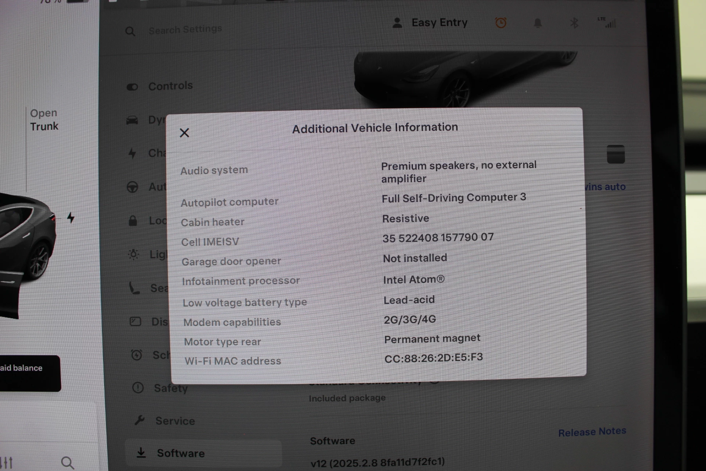This screenshot has height=471, width=706.
Task: Tap the Charging lightning bolt icon
Action: pyautogui.click(x=132, y=153)
